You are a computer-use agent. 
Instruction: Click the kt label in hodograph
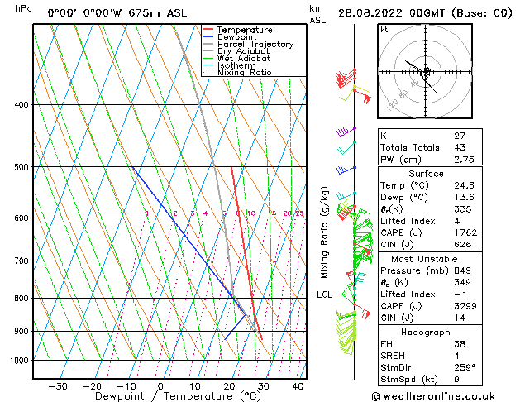pos(384,30)
